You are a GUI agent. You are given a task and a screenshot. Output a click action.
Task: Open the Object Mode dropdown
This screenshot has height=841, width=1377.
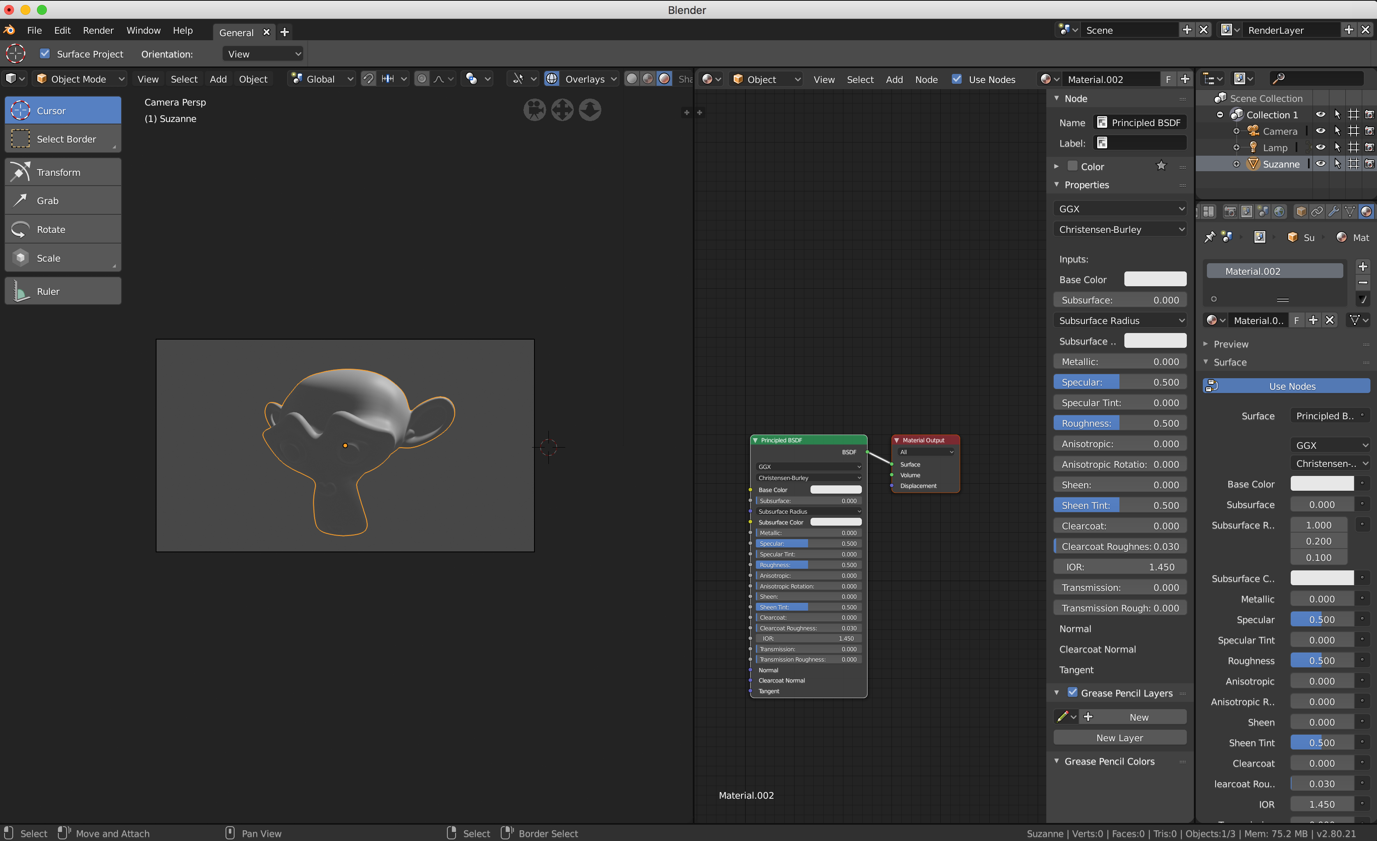tap(80, 79)
